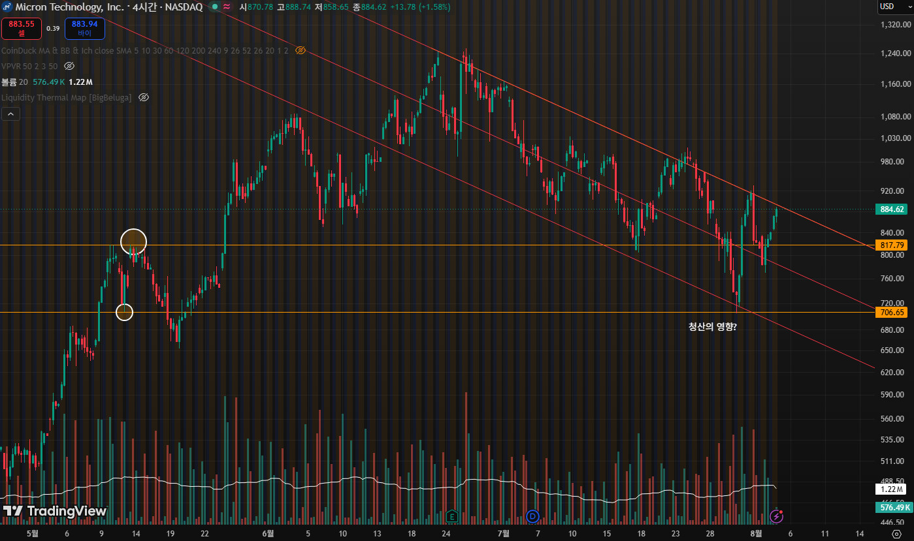
Task: Click the VPVR 50 2 3 50 legend
Action: tap(29, 66)
